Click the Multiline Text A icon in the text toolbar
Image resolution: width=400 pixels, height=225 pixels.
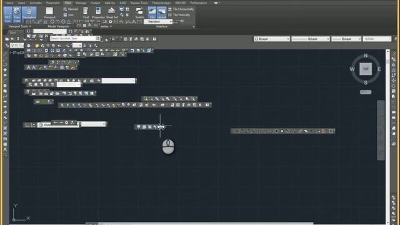(29, 67)
